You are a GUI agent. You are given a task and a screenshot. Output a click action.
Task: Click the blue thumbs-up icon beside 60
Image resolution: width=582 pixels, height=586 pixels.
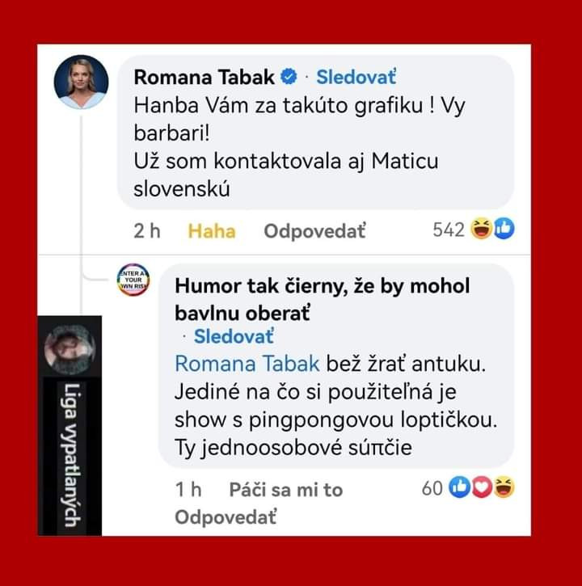[460, 487]
